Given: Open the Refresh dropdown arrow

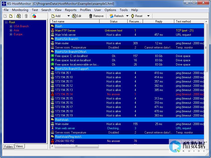Looking at the screenshot, I should click(127, 16).
